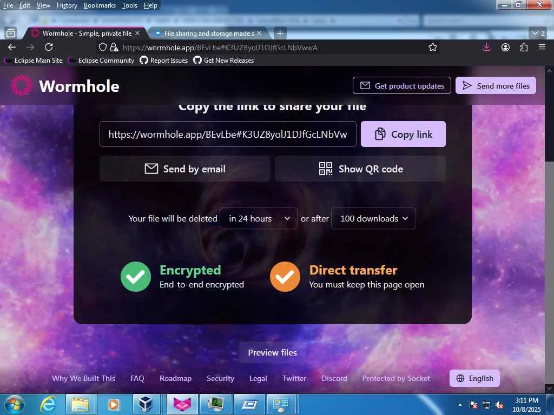Open the View menu
The image size is (554, 415).
[x=43, y=5]
